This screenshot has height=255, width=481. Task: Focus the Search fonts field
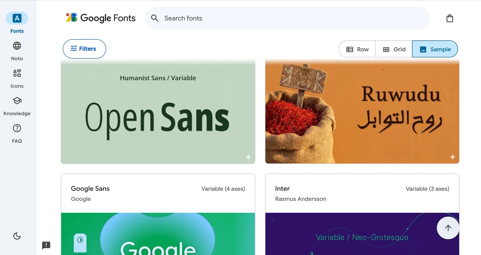pos(287,18)
